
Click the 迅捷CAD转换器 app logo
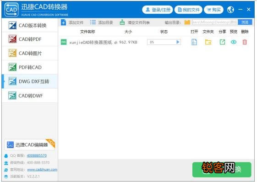(x=11, y=10)
